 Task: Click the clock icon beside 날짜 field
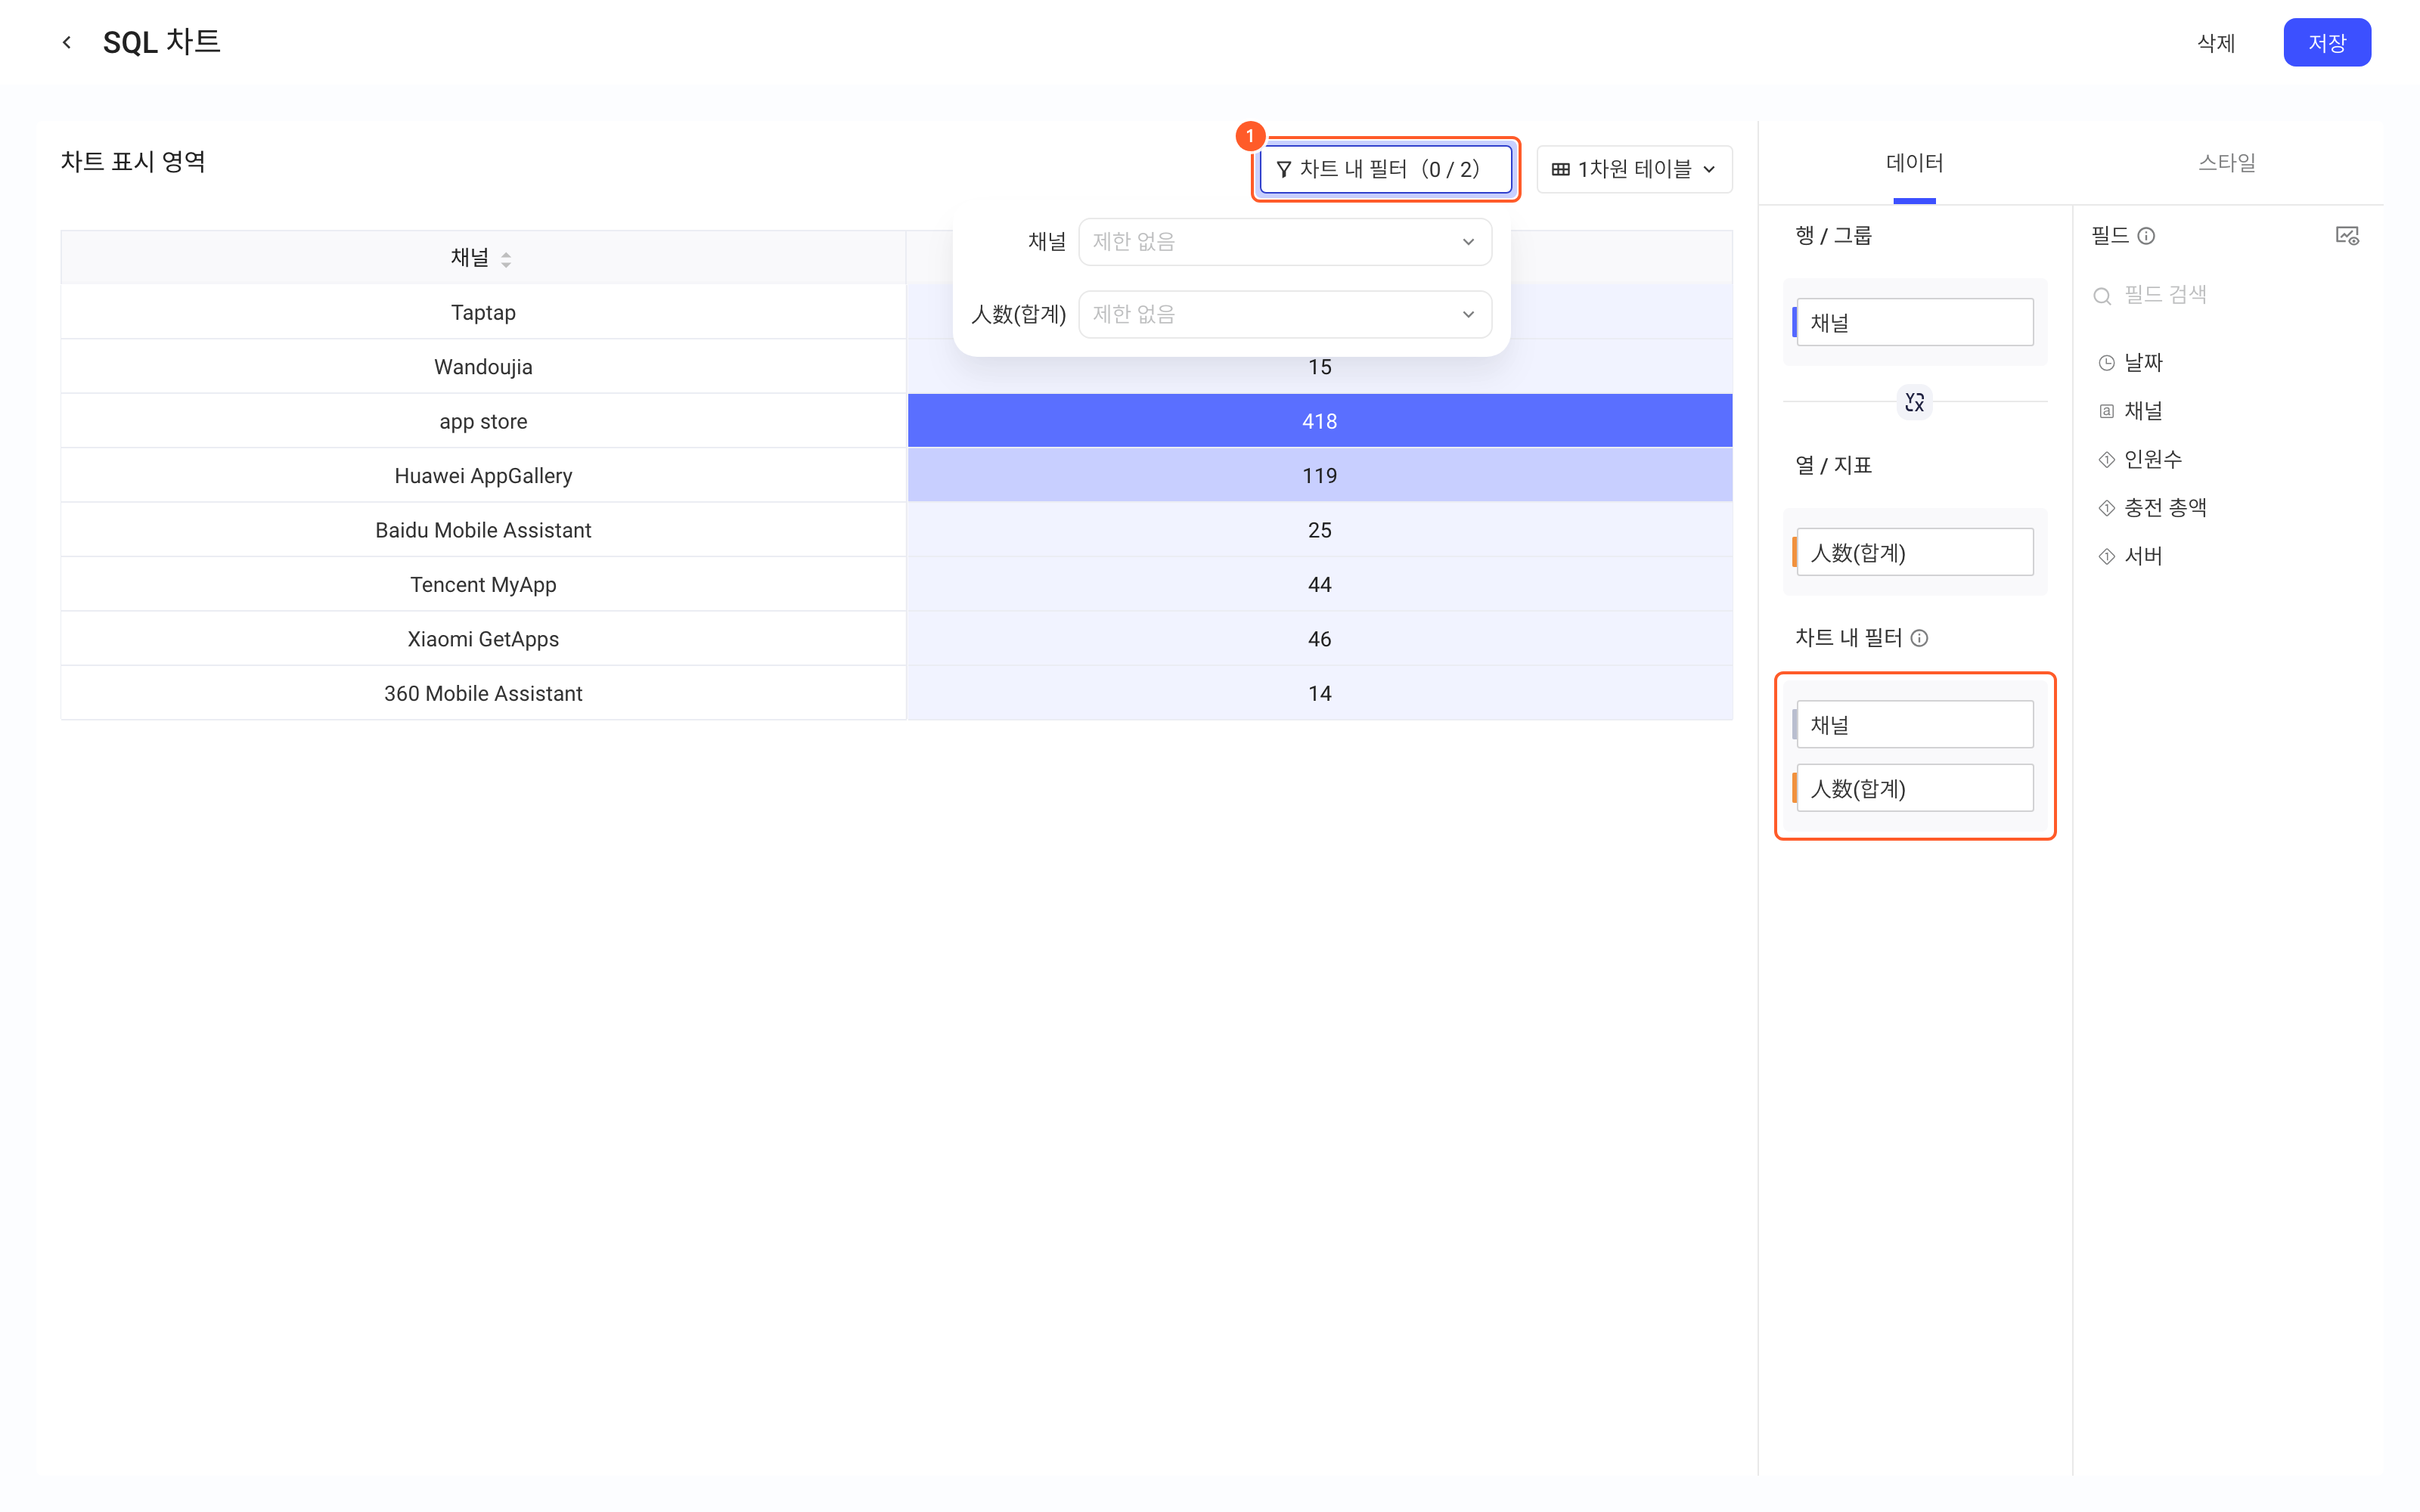point(2106,363)
